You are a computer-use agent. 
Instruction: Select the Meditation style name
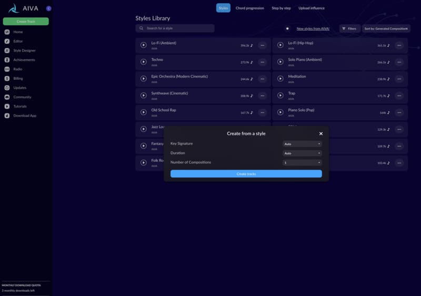[297, 77]
